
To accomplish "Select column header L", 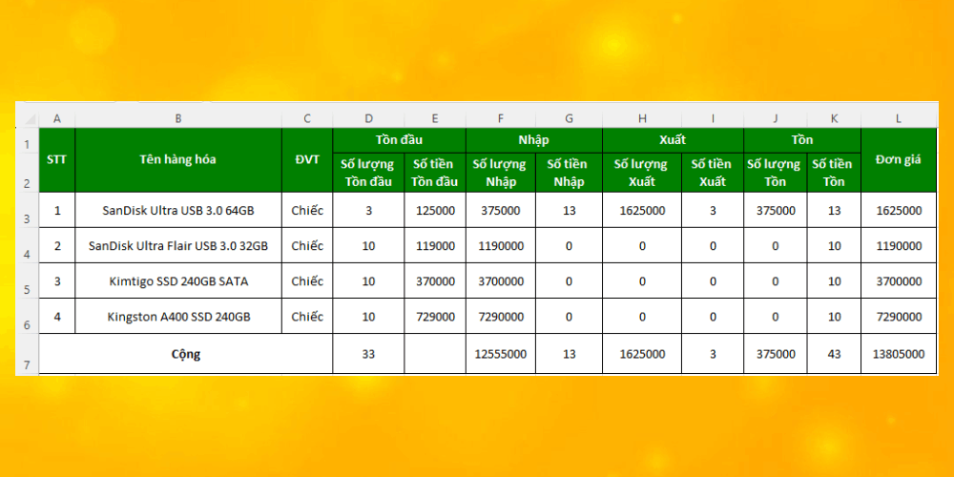I will pyautogui.click(x=899, y=119).
